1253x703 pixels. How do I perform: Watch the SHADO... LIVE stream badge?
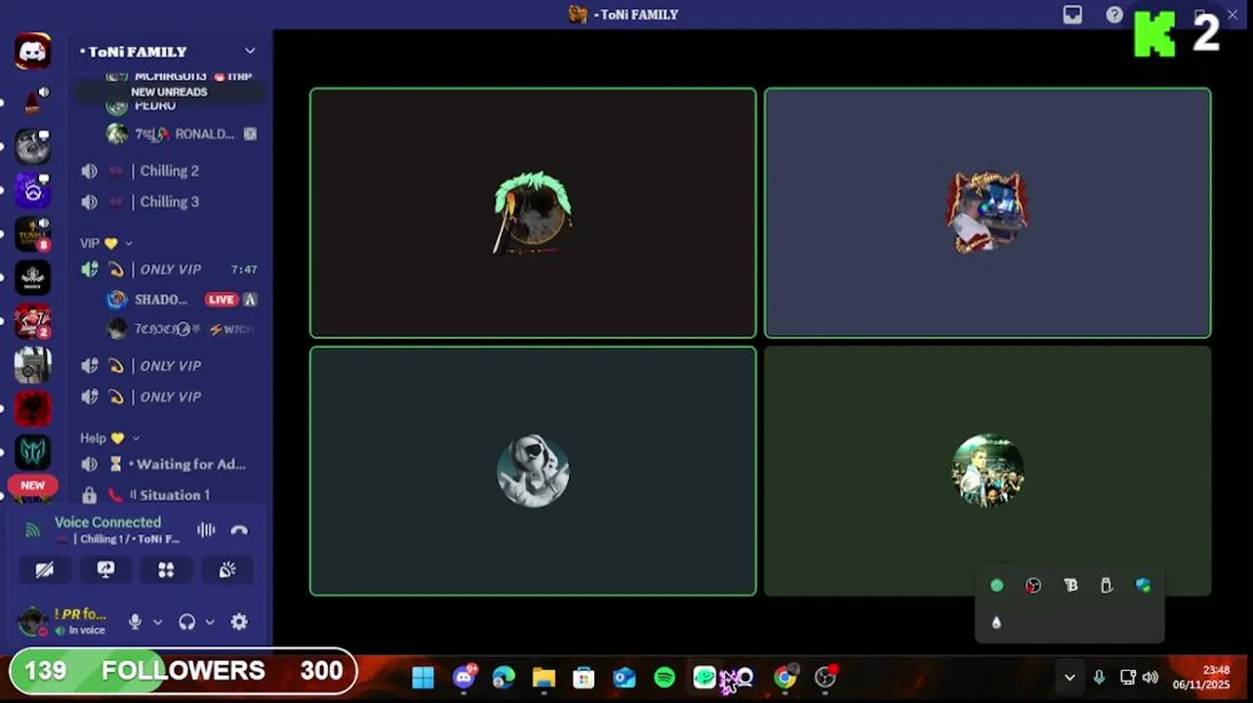222,300
